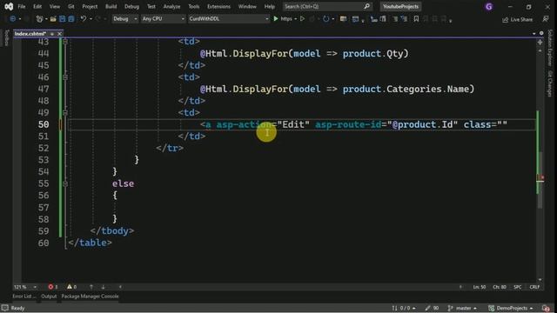Open Solution Configurations Debug dropdown
The width and height of the screenshot is (557, 313).
[x=124, y=19]
